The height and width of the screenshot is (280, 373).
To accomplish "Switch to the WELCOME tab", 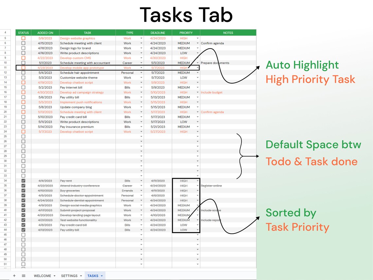I will [43, 275].
